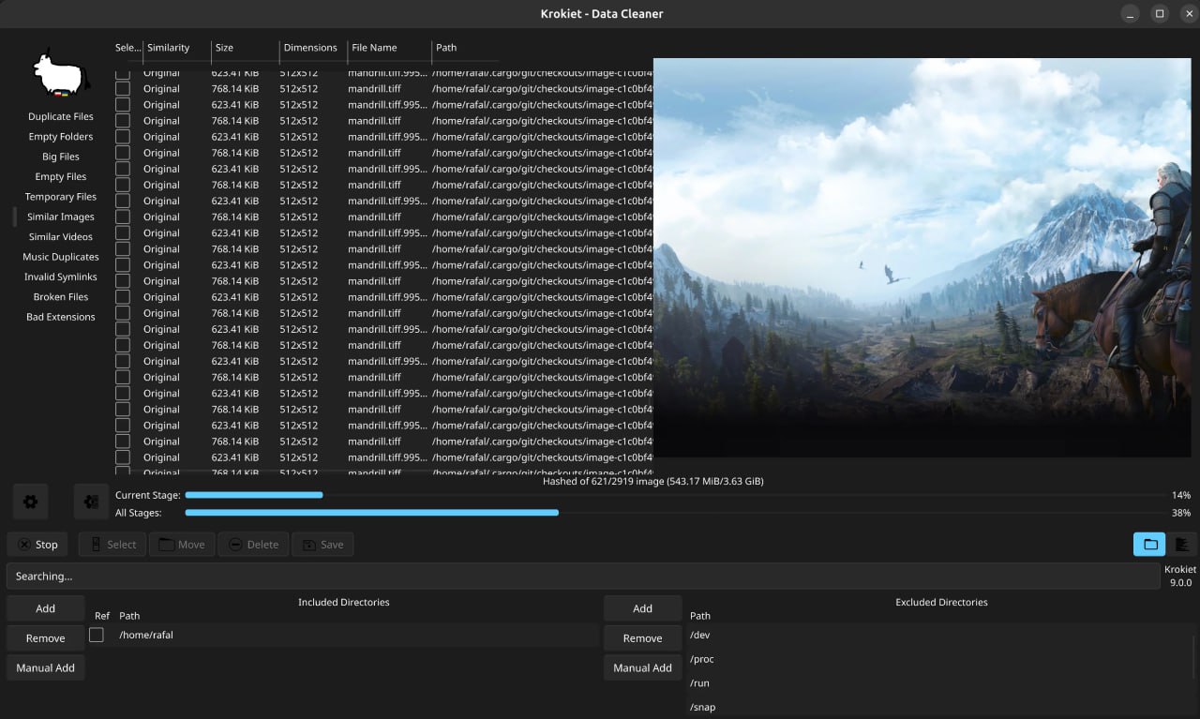Click the Similarity column header
The width and height of the screenshot is (1200, 719).
tap(169, 47)
